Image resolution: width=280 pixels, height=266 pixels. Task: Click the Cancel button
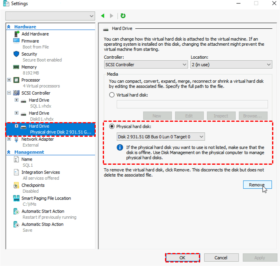(x=221, y=258)
